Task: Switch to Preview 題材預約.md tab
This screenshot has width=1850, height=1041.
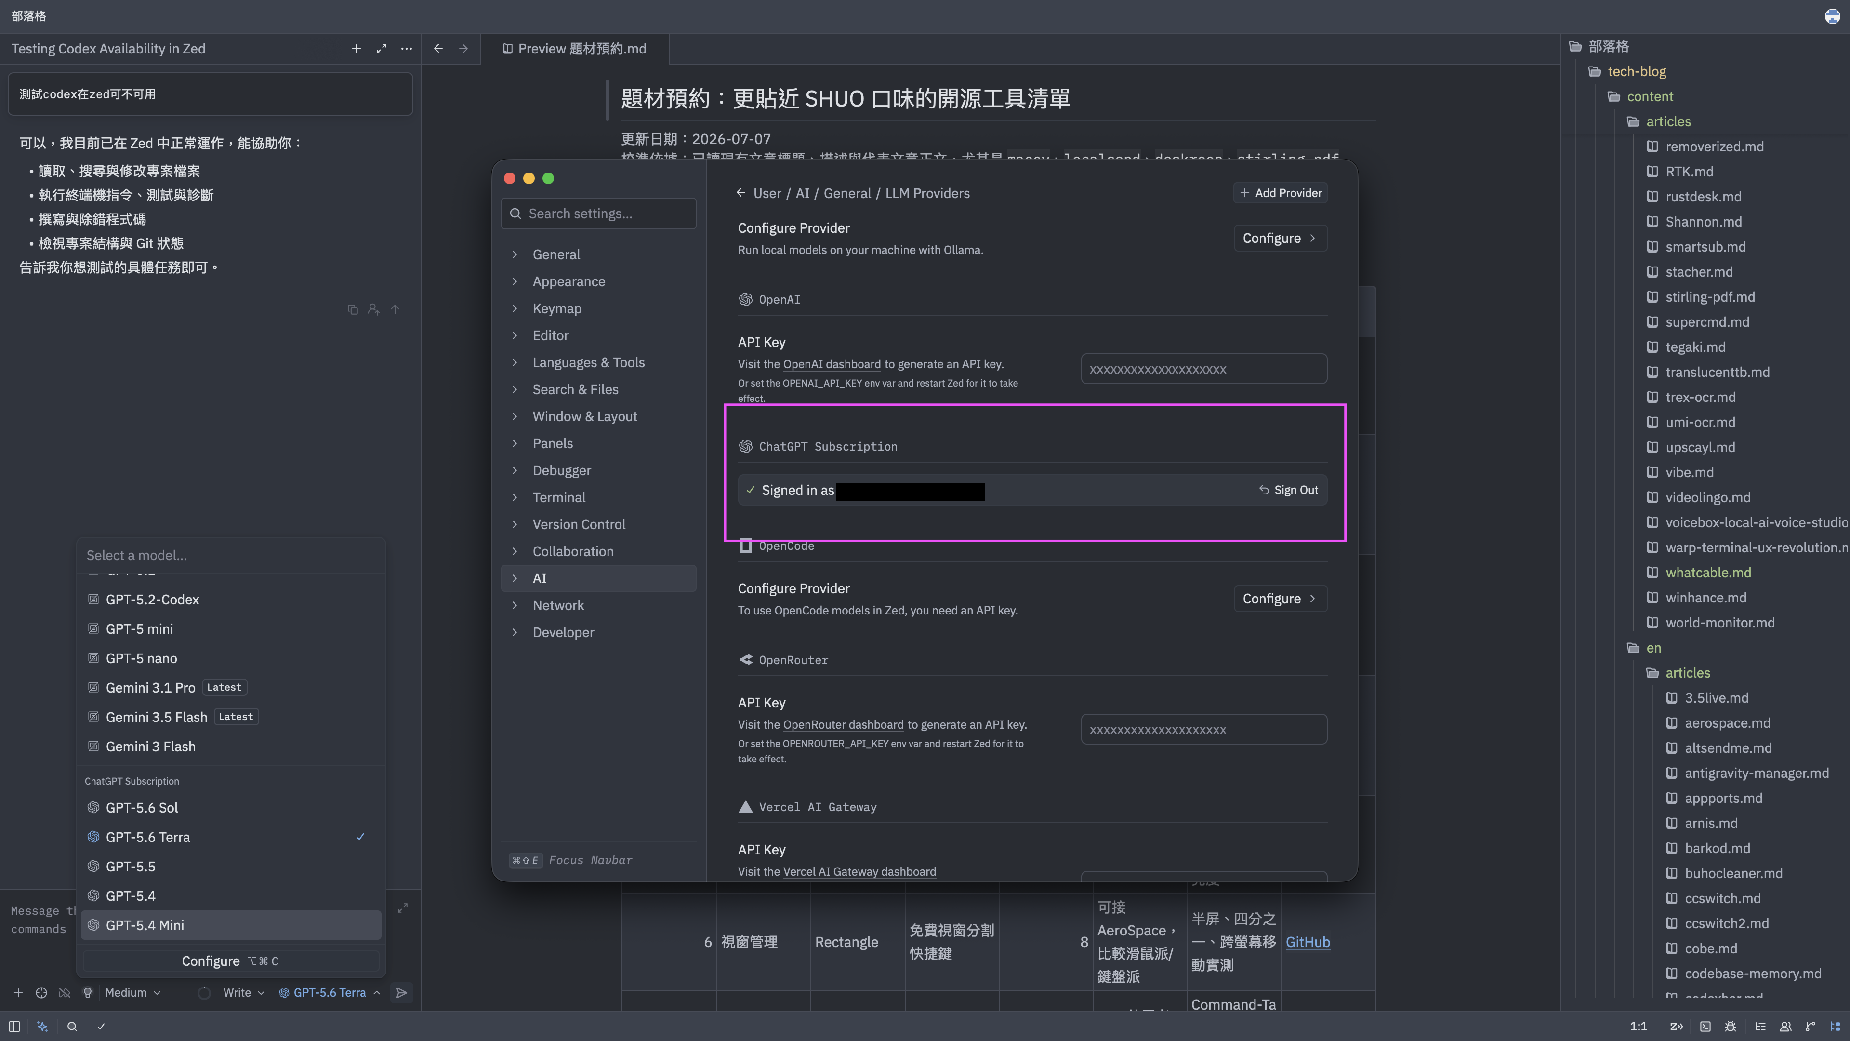Action: 575,48
